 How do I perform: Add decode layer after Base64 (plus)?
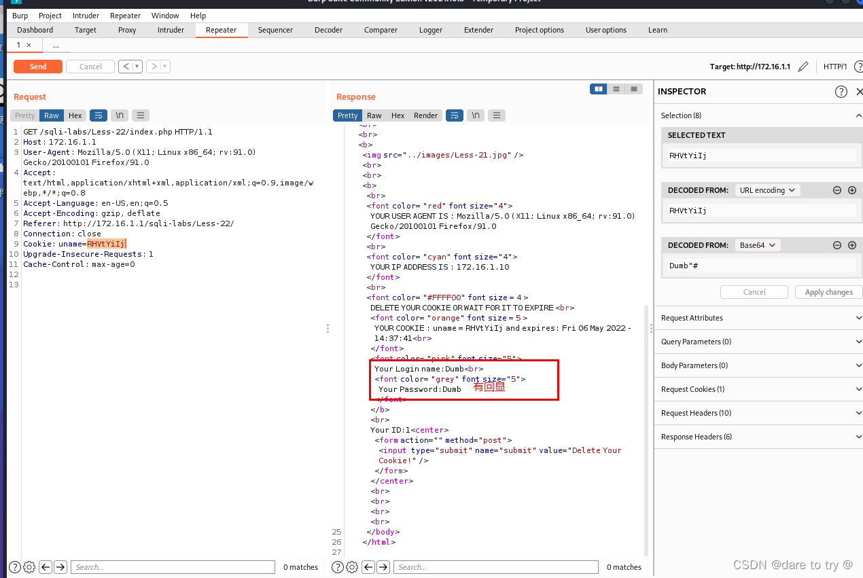pos(852,245)
